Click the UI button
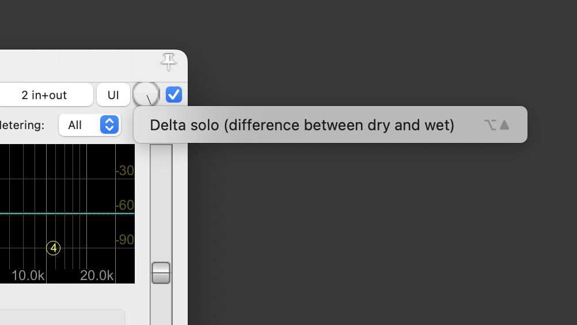This screenshot has height=325, width=577. (113, 95)
